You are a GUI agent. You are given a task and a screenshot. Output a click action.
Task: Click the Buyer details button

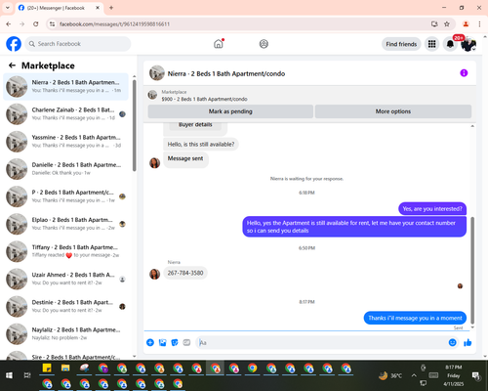coord(195,124)
